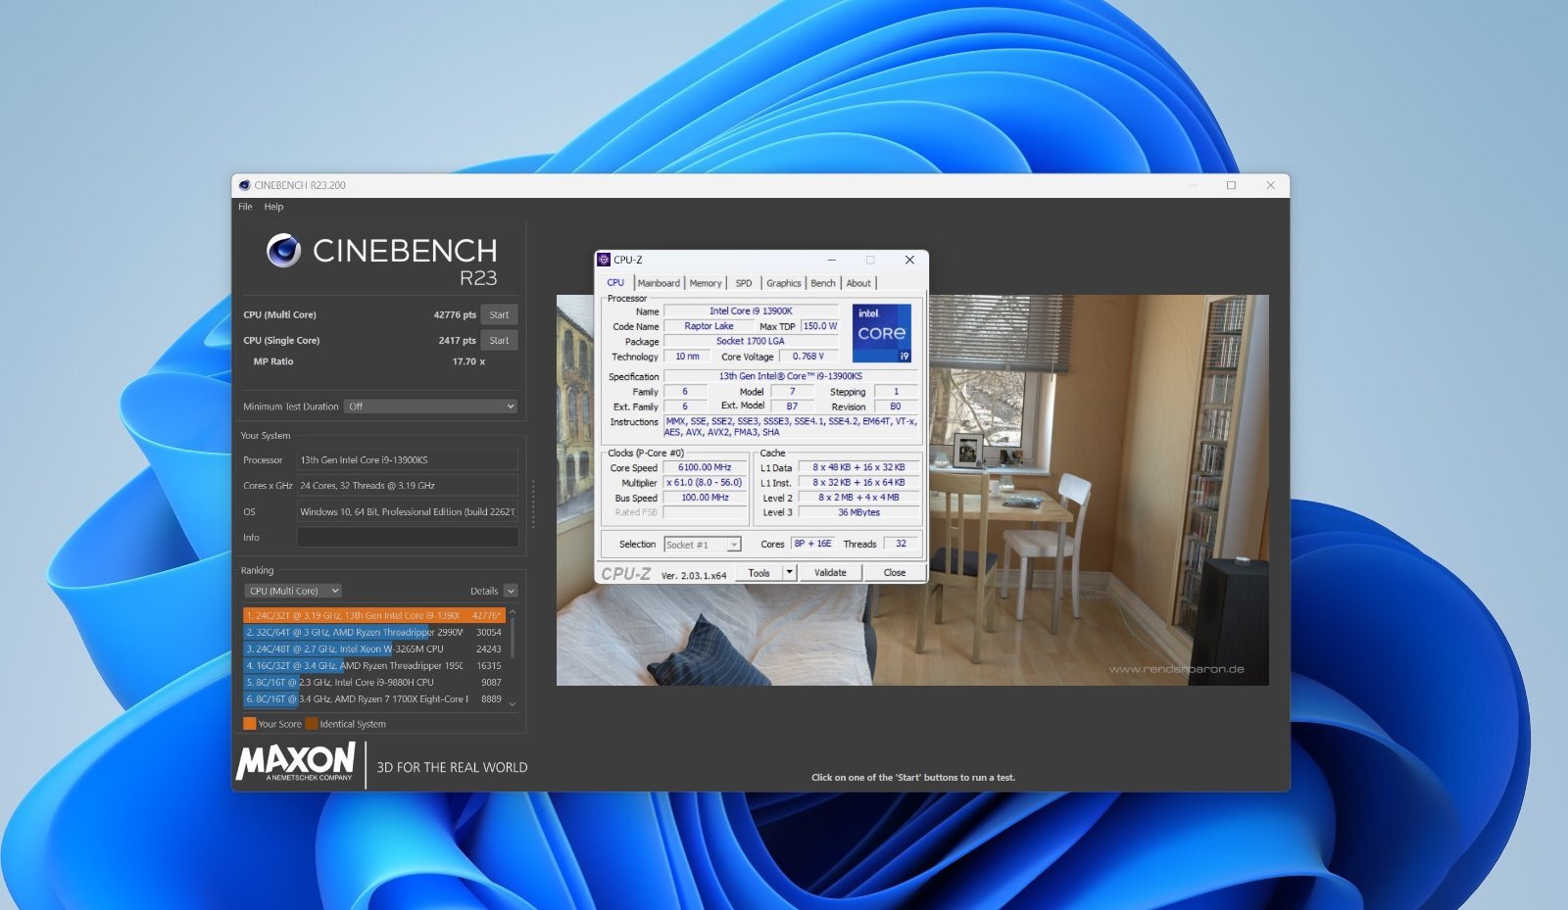
Task: Click the Maxon logo
Action: pos(296,761)
